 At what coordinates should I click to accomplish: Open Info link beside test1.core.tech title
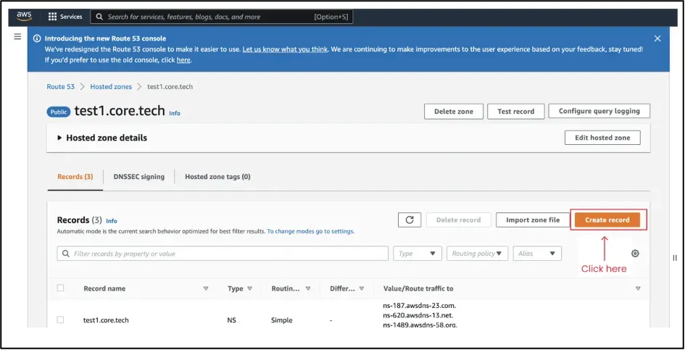175,113
